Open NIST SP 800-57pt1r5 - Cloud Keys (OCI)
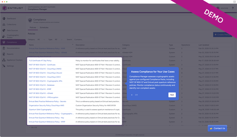Screen dimensions: 237x137 coord(45,77)
